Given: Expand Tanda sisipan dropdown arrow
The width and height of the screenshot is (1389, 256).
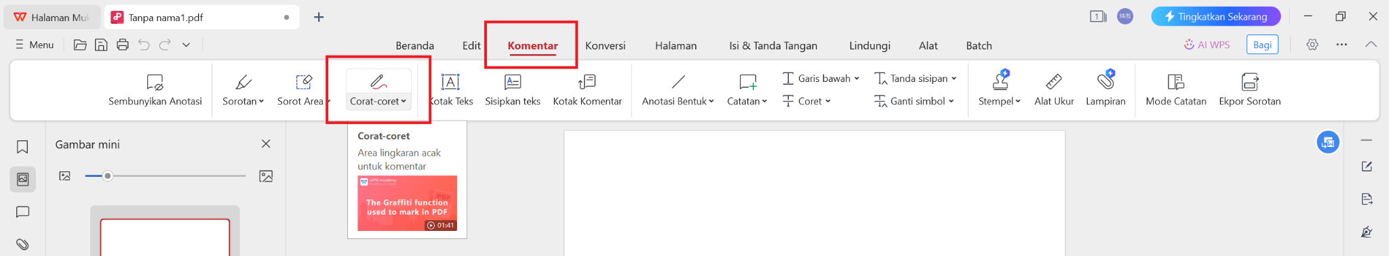Looking at the screenshot, I should pyautogui.click(x=954, y=79).
